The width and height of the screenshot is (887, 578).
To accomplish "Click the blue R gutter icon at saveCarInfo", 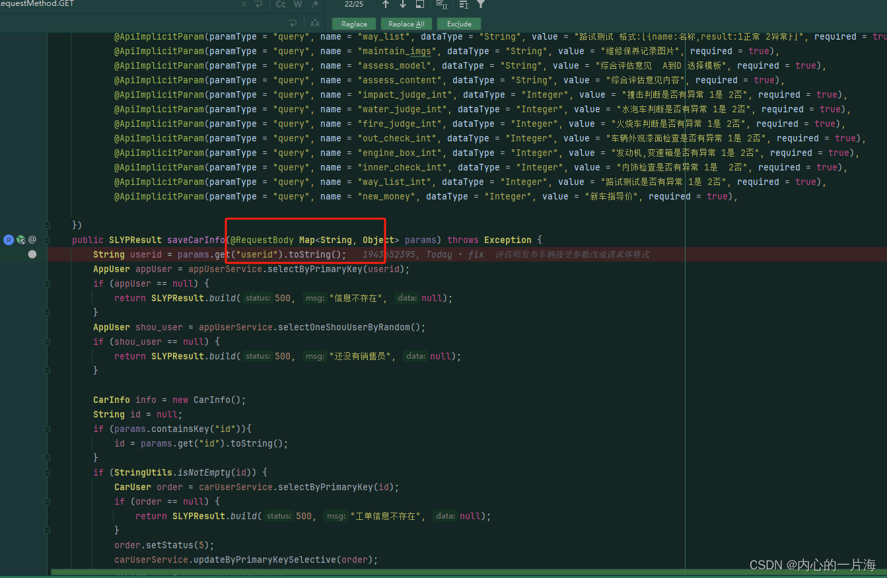I will pyautogui.click(x=9, y=240).
